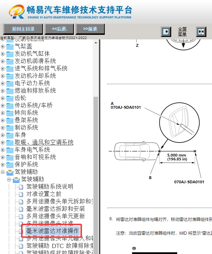Click the 发动机气缸体 folder icon

10,54
